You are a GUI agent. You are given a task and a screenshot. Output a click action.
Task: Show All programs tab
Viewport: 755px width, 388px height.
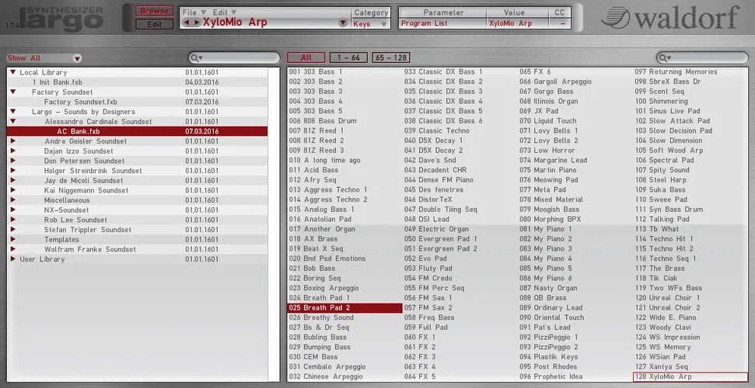click(306, 57)
